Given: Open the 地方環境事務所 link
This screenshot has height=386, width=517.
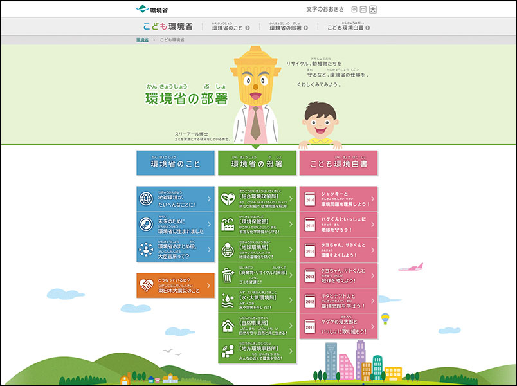Looking at the screenshot, I should (257, 351).
